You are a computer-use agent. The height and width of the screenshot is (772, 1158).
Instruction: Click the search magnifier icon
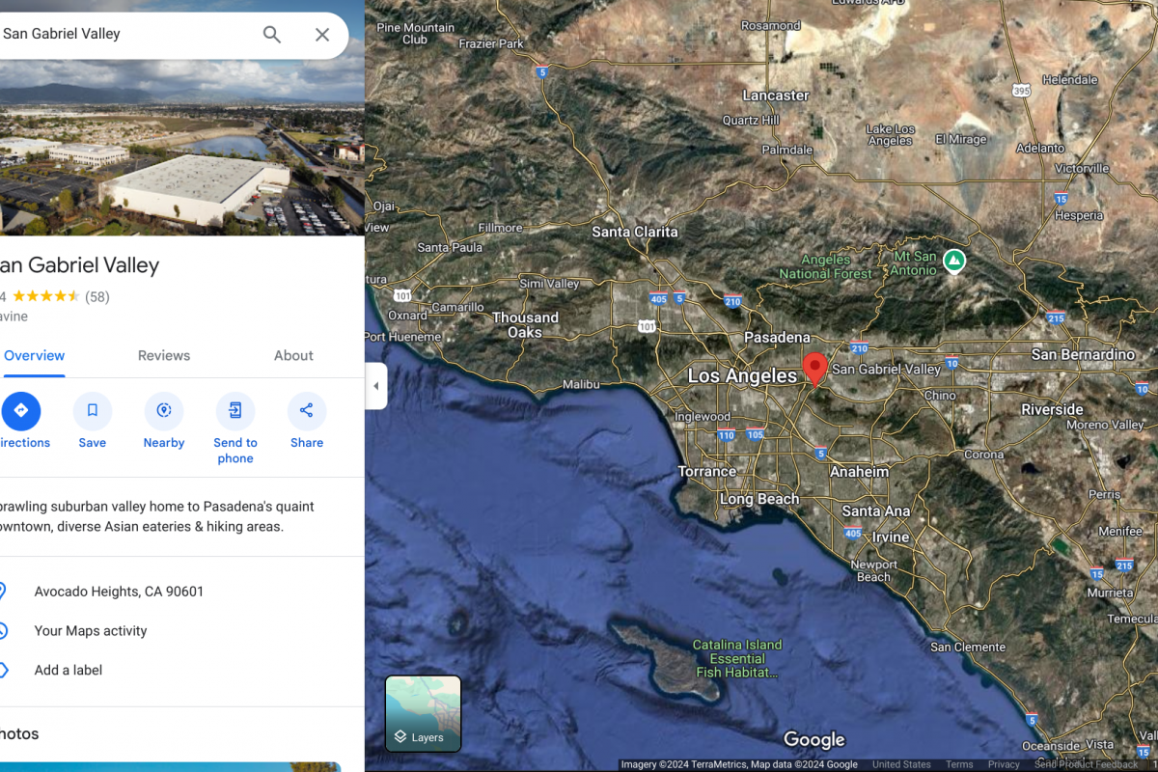tap(272, 35)
